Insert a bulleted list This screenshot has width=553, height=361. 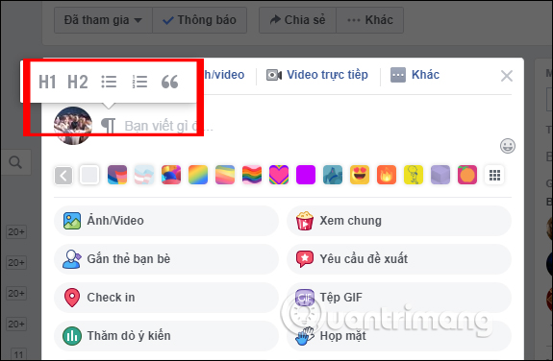click(x=109, y=82)
